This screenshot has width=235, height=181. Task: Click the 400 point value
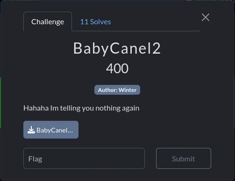click(117, 69)
